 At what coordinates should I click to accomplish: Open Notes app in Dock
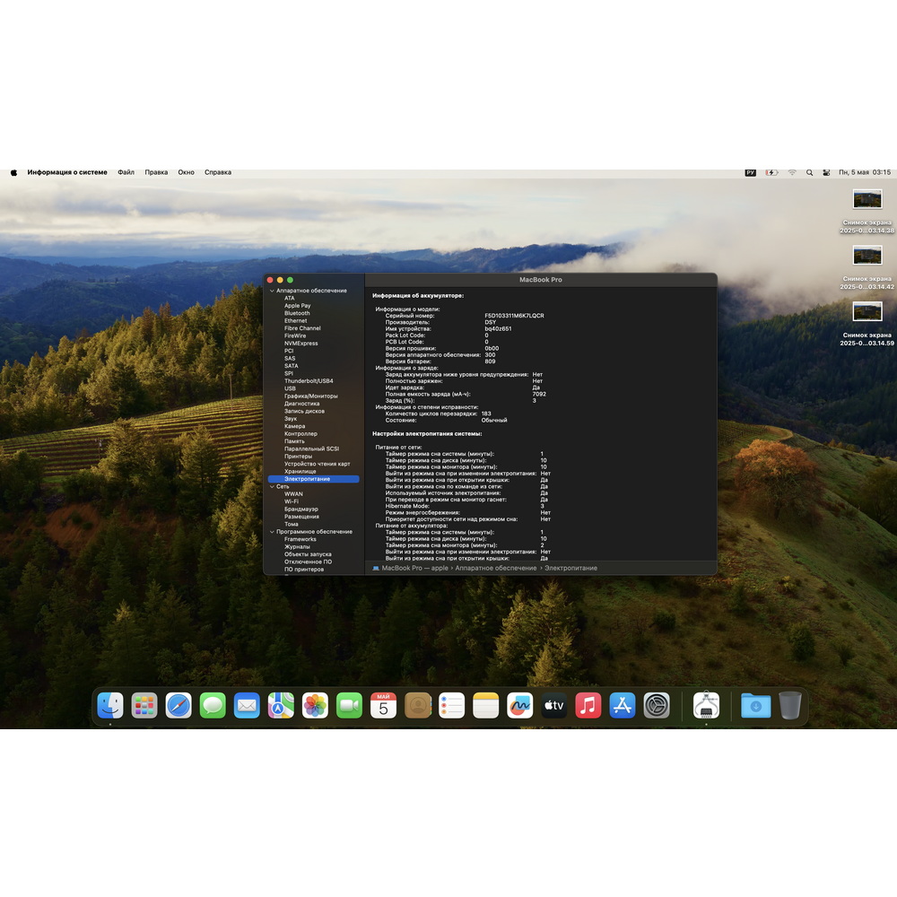(x=485, y=705)
